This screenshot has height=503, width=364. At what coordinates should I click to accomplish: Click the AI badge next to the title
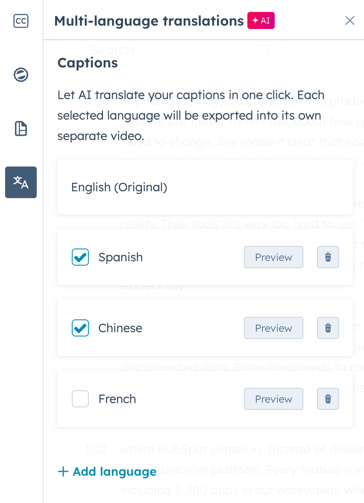click(x=261, y=20)
